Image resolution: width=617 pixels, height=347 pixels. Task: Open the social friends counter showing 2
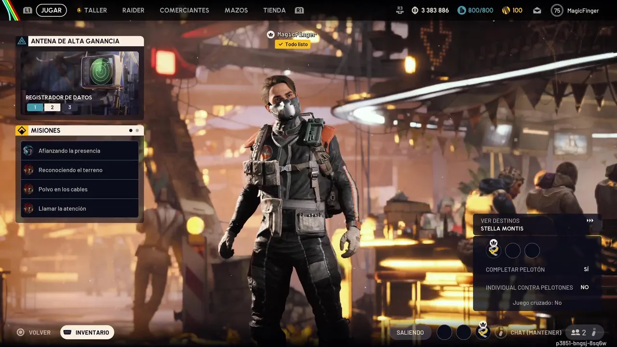pos(578,333)
